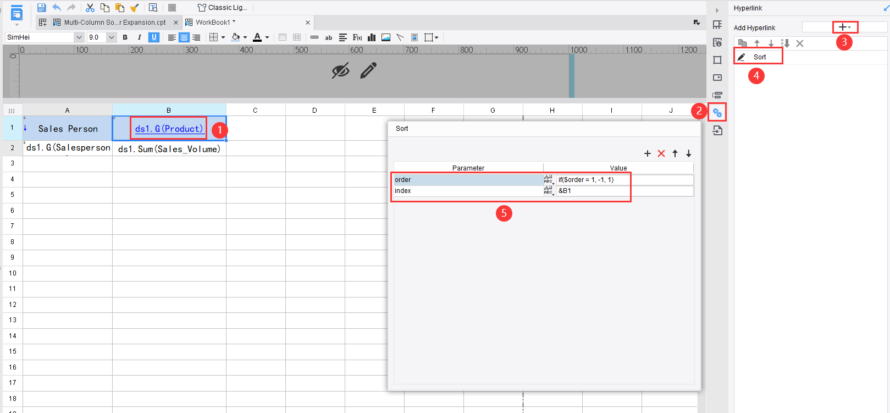
Task: Delete the selected Sort dialog parameter (red X)
Action: click(x=661, y=153)
